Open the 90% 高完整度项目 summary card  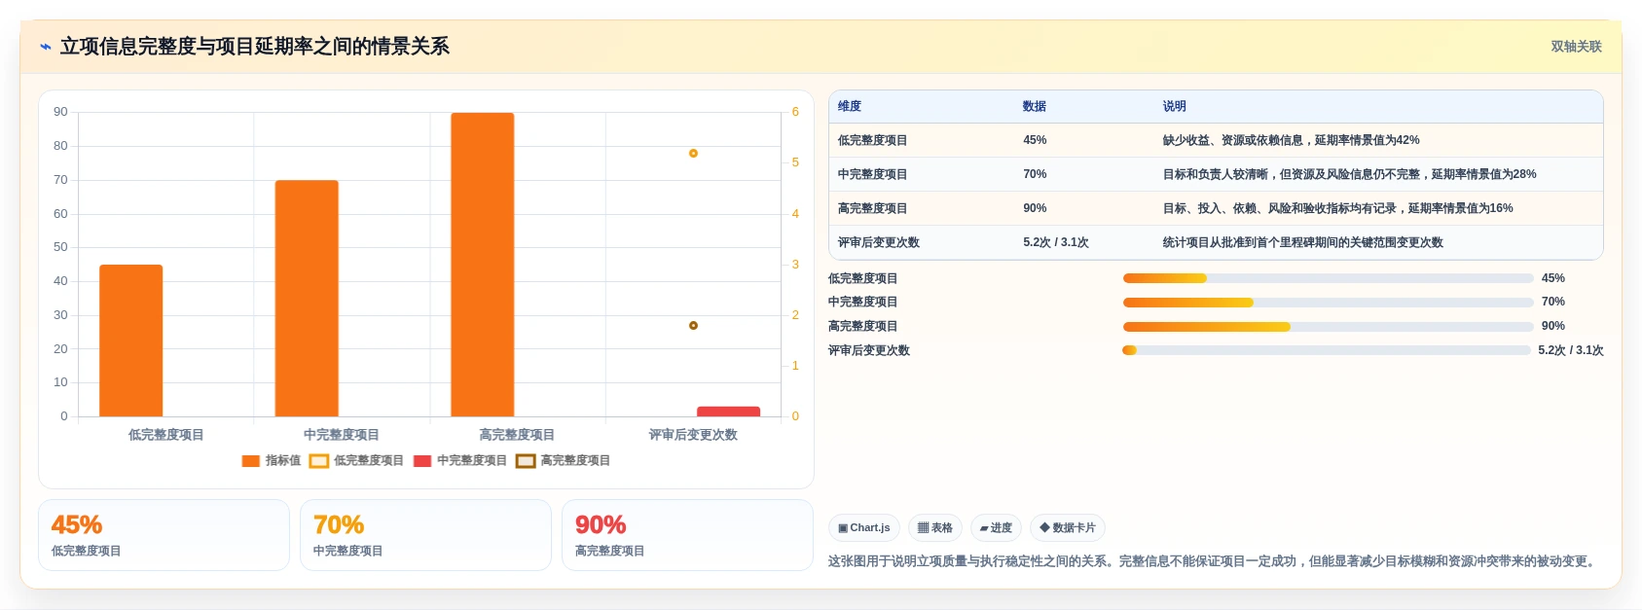[687, 535]
